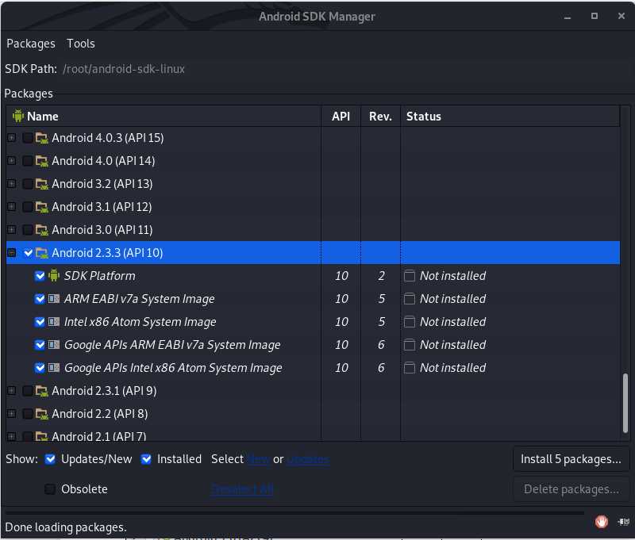Viewport: 635px width, 540px height.
Task: Select the 'Android 3.1 (API 12)' row label
Action: pyautogui.click(x=102, y=207)
